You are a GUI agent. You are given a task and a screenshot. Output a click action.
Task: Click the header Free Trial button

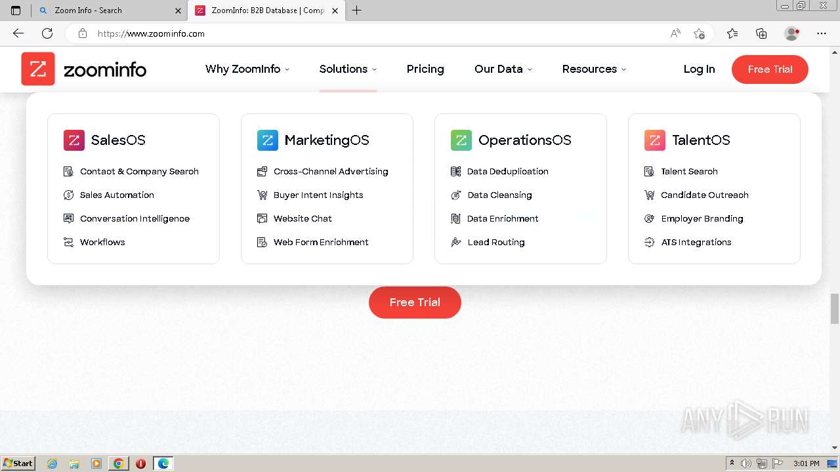pyautogui.click(x=770, y=69)
